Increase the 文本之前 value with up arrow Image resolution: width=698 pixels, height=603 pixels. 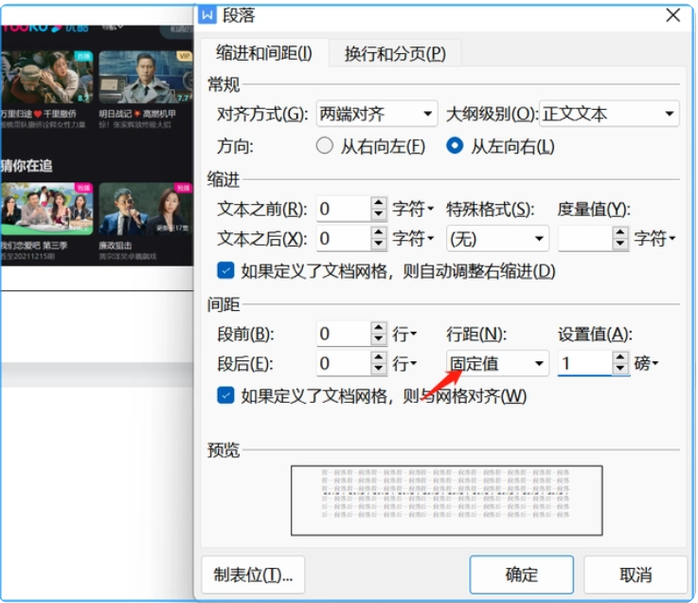[379, 203]
